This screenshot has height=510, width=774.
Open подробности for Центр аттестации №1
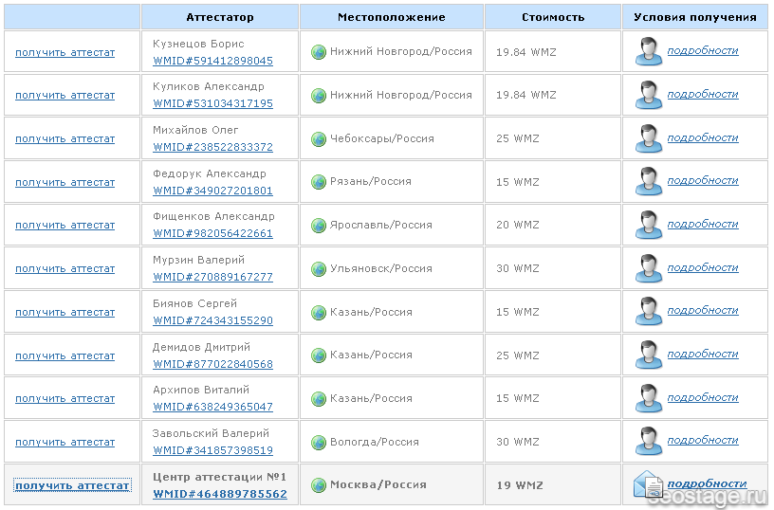(x=707, y=483)
